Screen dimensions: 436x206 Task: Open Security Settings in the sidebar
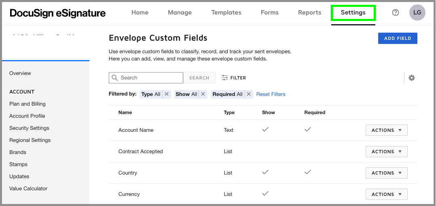pos(29,128)
